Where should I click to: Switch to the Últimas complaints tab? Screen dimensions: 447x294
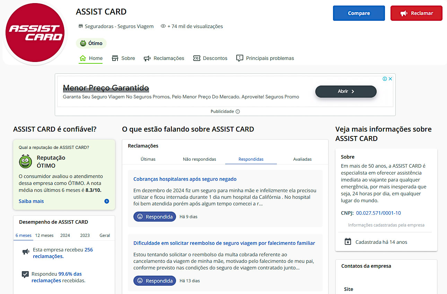click(x=148, y=159)
